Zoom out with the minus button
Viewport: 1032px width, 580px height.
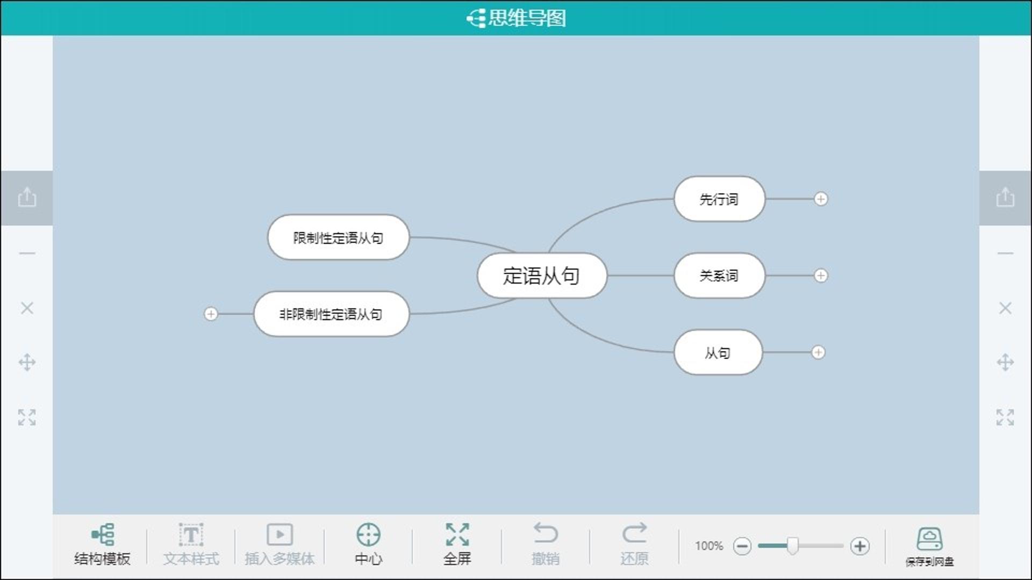[x=742, y=546]
